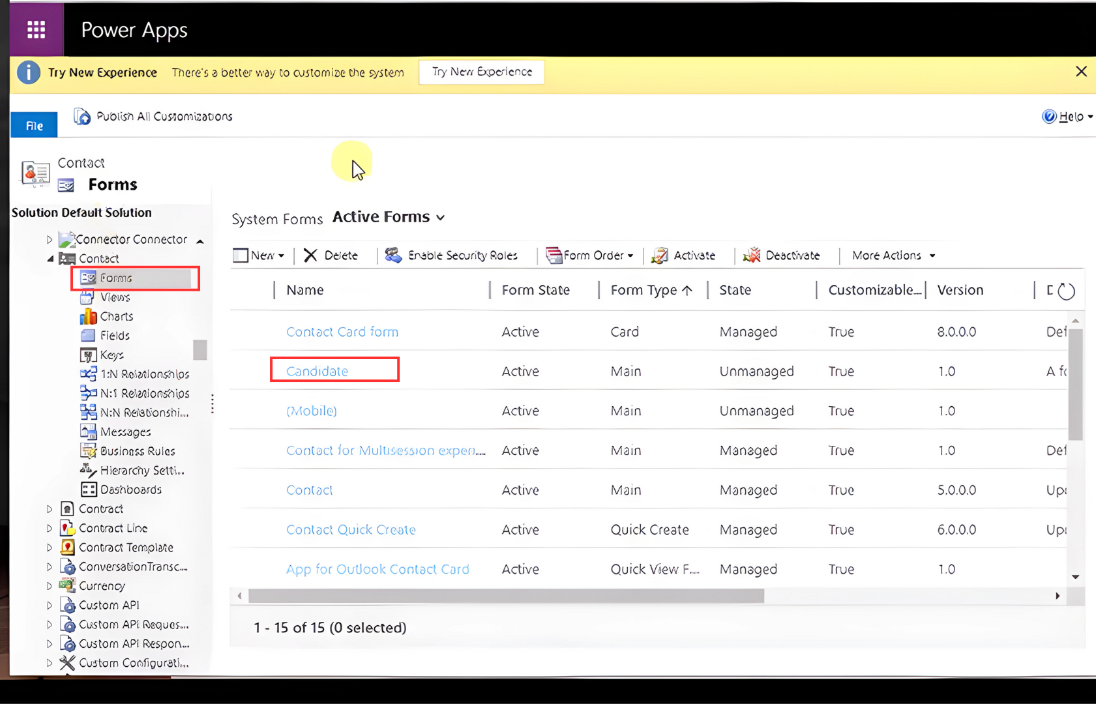Viewport: 1096px width, 704px height.
Task: Expand the Contract Line node
Action: pos(50,528)
